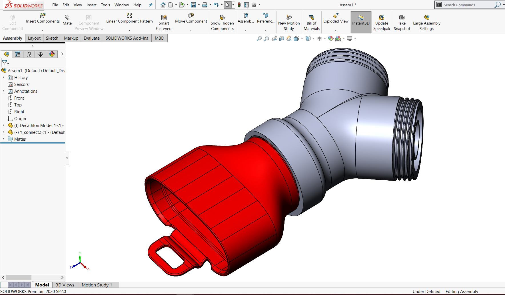
Task: Click Update Speedpak
Action: pos(382,23)
